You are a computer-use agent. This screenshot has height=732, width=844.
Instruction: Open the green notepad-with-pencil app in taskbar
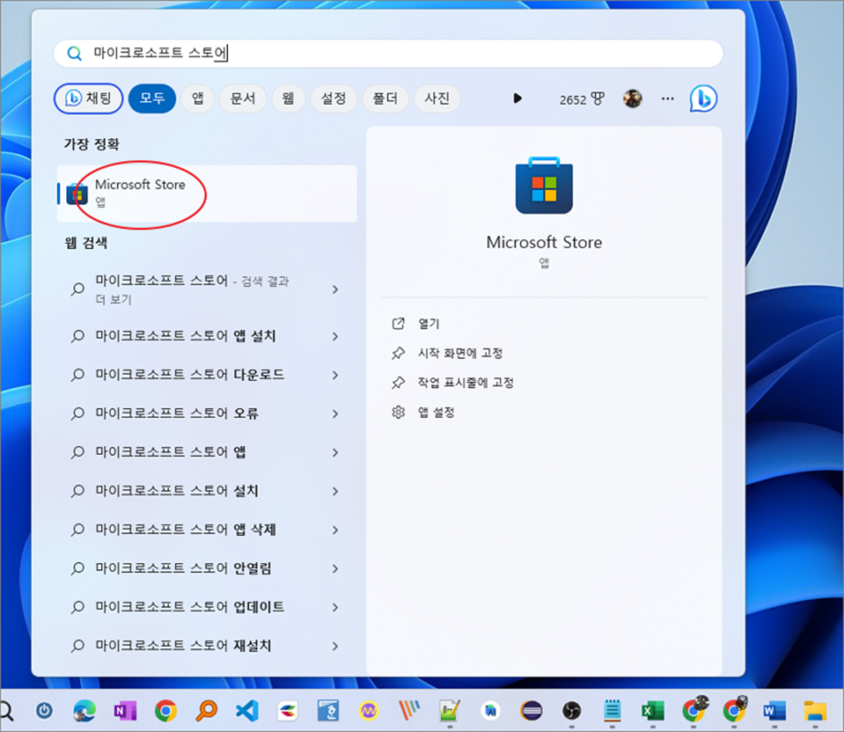[450, 710]
